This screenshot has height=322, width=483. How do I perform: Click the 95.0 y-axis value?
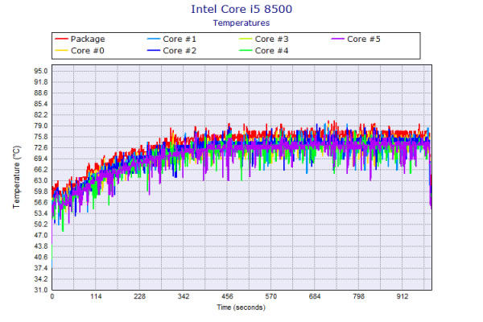41,71
